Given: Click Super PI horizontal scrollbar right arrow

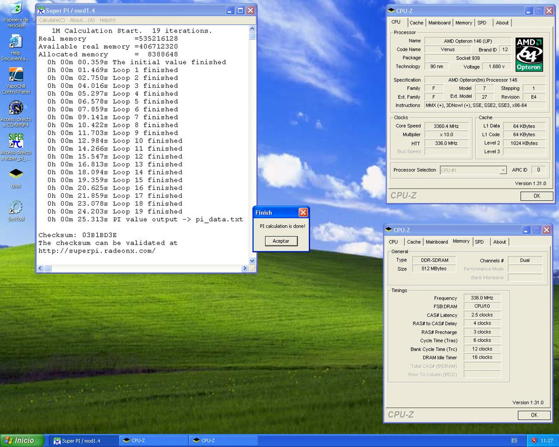Looking at the screenshot, I should coord(245,268).
